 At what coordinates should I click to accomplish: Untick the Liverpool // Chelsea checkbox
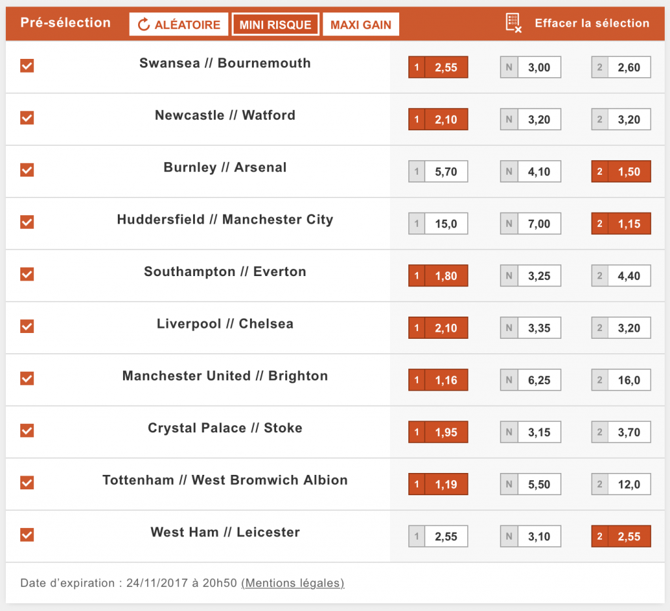click(x=27, y=326)
